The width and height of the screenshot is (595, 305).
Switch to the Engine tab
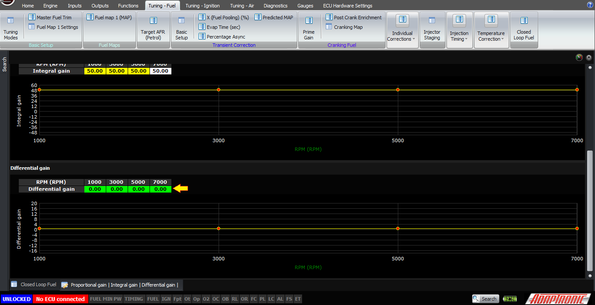point(50,6)
